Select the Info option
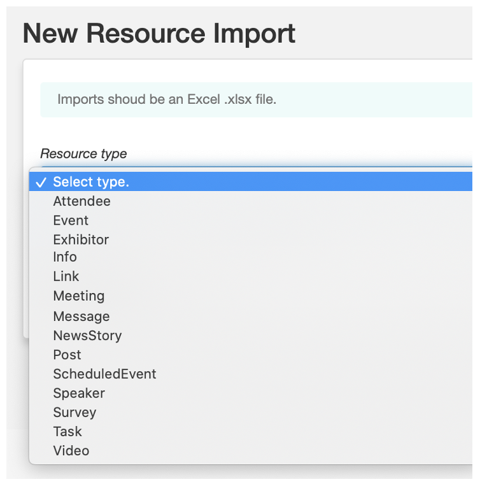Viewport: 480px width, 484px height. pos(250,257)
